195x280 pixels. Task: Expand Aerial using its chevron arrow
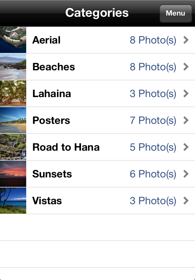(x=186, y=40)
